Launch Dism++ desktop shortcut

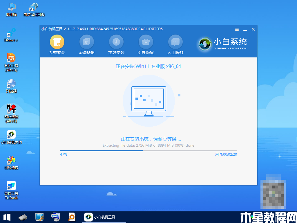point(11,35)
